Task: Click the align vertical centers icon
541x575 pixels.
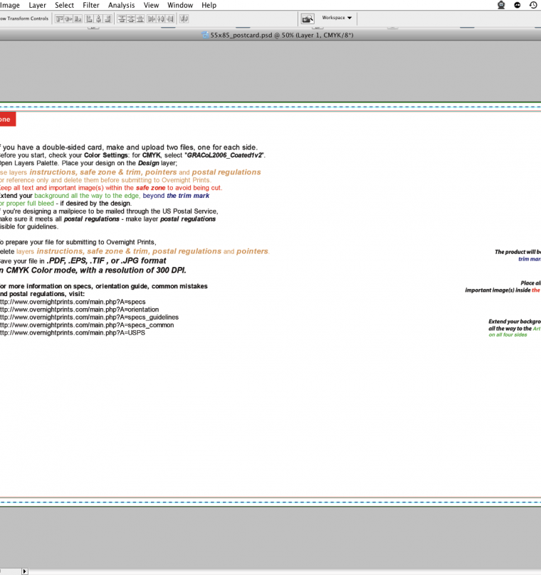Action: tap(68, 19)
